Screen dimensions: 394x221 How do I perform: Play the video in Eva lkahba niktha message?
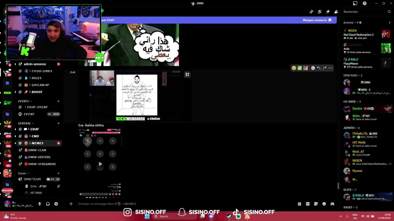click(x=100, y=164)
